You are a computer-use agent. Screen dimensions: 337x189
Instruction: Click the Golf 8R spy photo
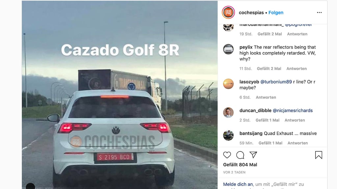click(x=120, y=95)
